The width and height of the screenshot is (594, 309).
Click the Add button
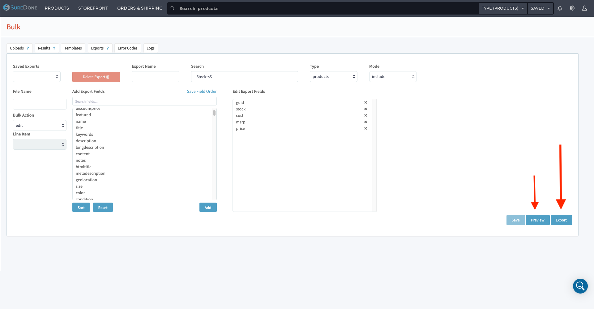click(208, 208)
